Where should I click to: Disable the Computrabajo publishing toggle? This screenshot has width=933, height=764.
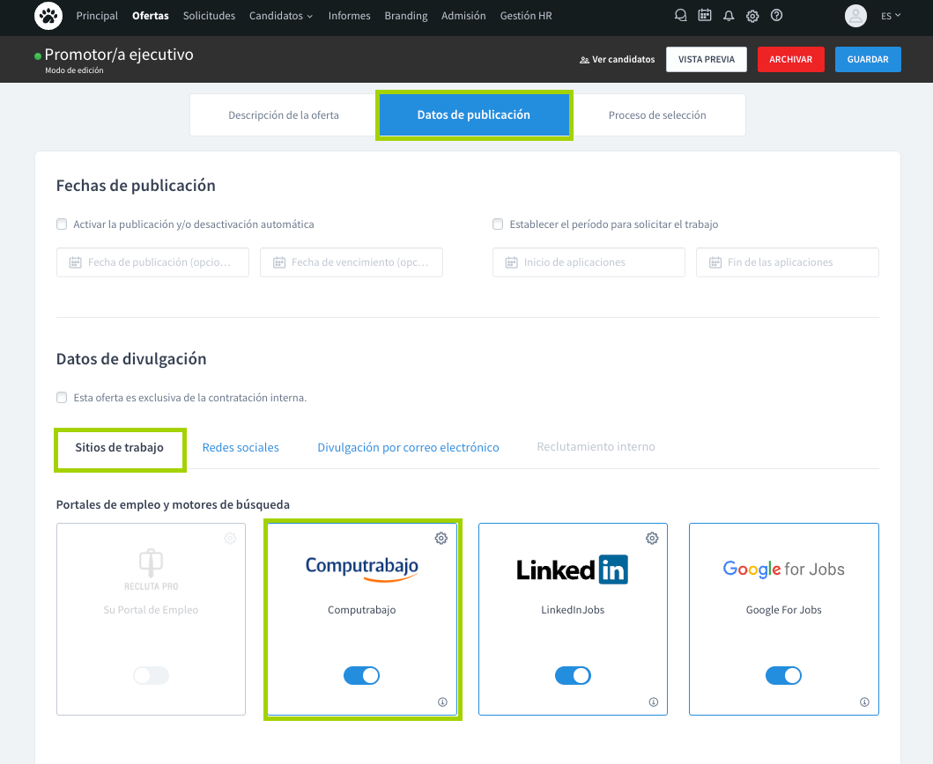point(361,675)
